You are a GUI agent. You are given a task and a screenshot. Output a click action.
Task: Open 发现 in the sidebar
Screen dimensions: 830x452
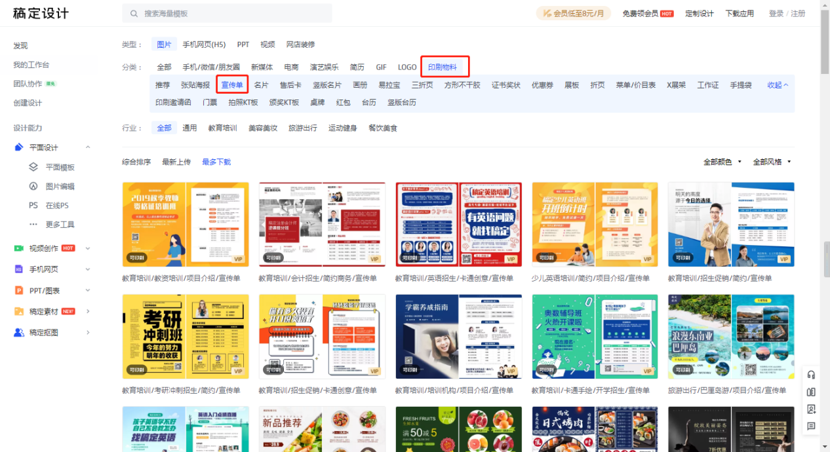[20, 46]
